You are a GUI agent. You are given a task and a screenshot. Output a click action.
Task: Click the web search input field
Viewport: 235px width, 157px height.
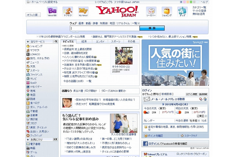click(105, 28)
